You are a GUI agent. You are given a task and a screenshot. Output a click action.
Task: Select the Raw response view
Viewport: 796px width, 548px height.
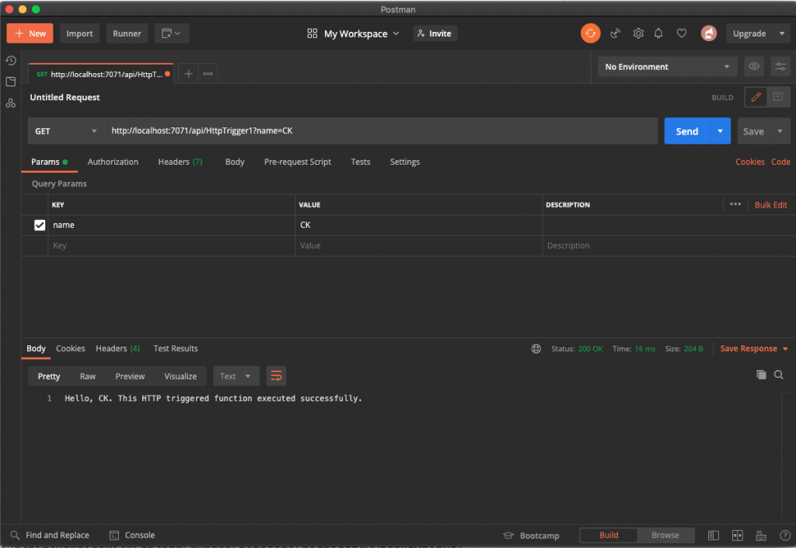pyautogui.click(x=87, y=376)
